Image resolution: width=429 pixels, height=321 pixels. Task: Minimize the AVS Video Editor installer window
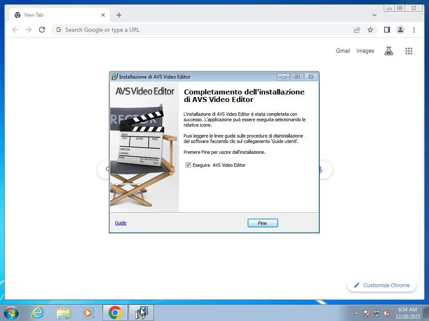[x=283, y=77]
